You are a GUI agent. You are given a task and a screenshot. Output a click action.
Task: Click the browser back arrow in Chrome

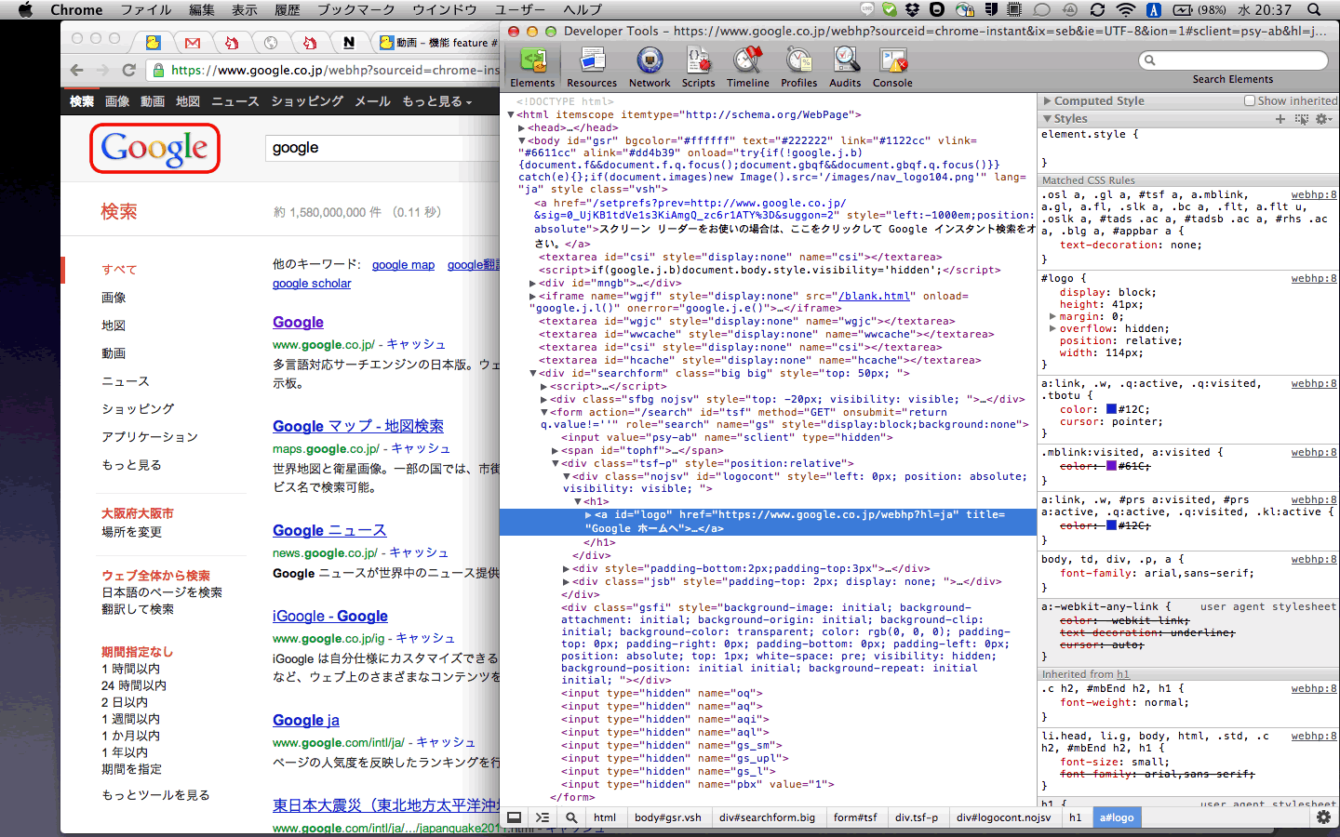[77, 70]
